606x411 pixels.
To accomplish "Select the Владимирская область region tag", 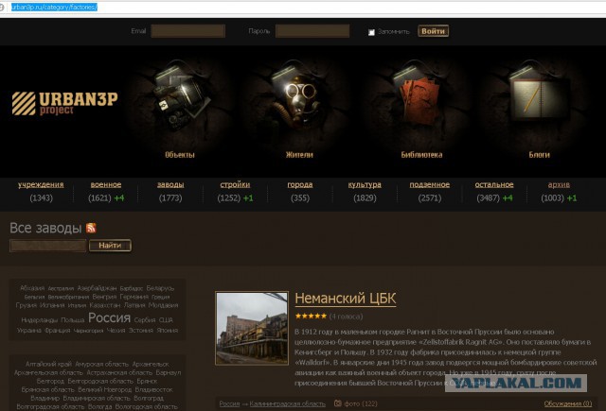I will pyautogui.click(x=97, y=398).
